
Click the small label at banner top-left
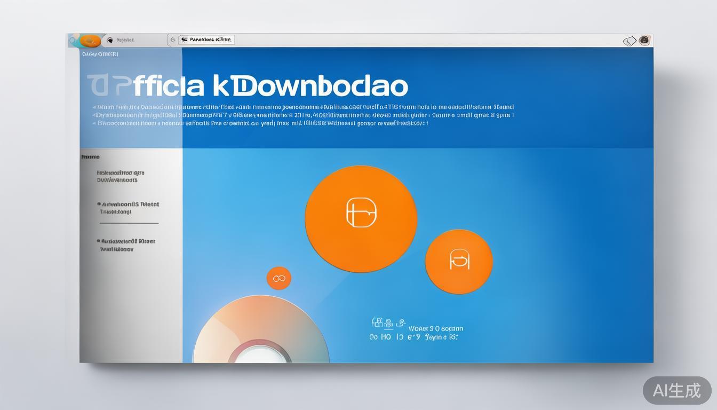[100, 54]
